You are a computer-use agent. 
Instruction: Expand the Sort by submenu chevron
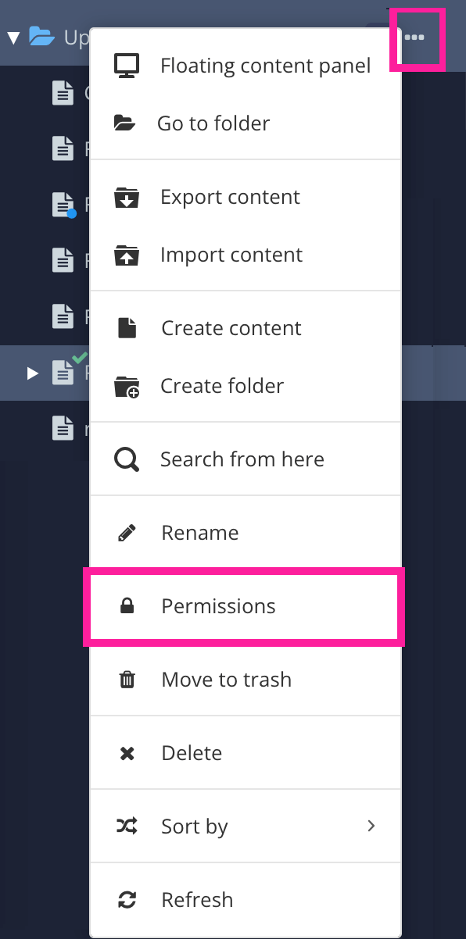click(371, 826)
